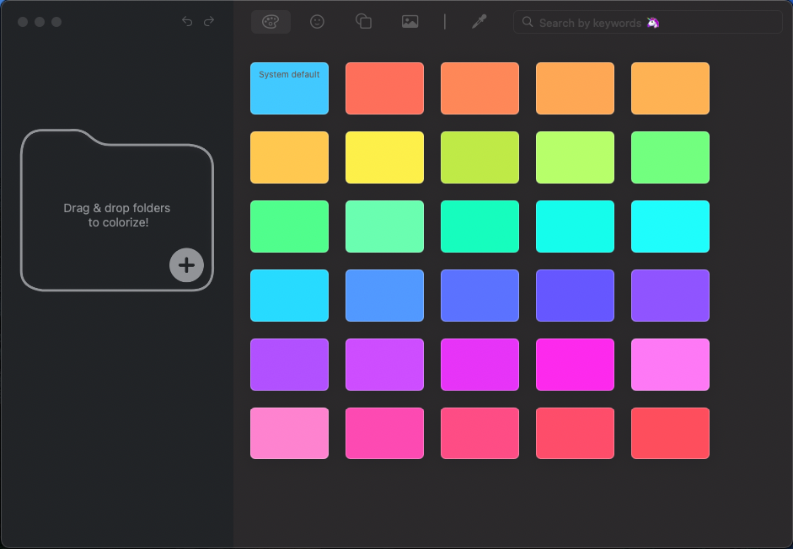The height and width of the screenshot is (549, 793).
Task: Choose the deep indigo swatch
Action: [575, 296]
